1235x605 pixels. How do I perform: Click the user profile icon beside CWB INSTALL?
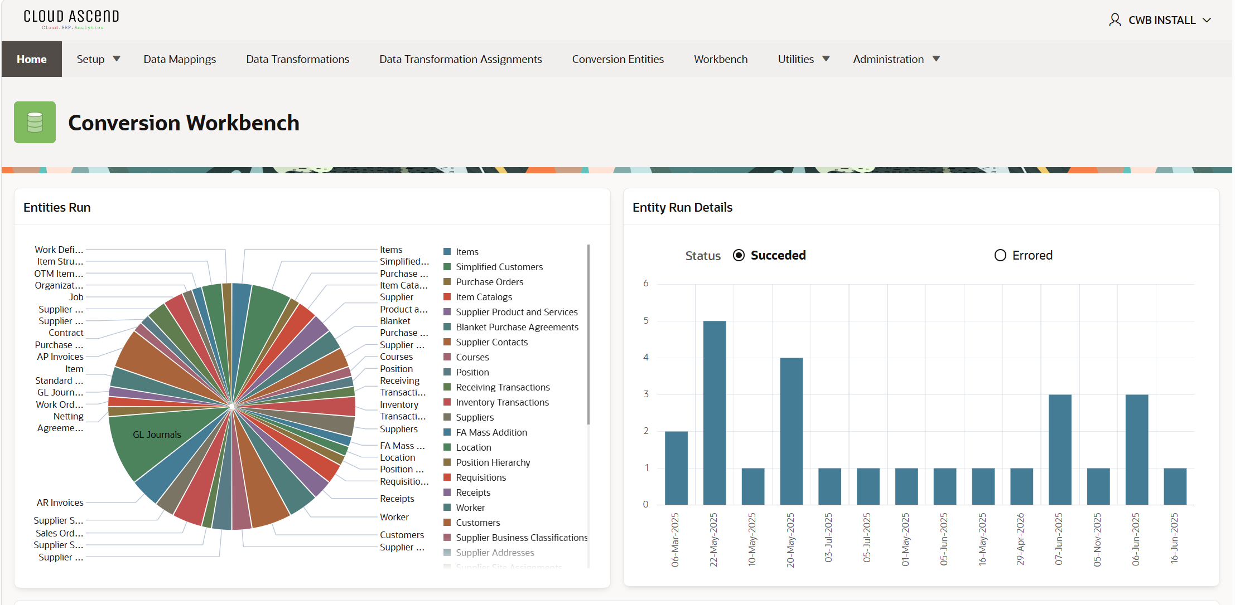point(1115,20)
